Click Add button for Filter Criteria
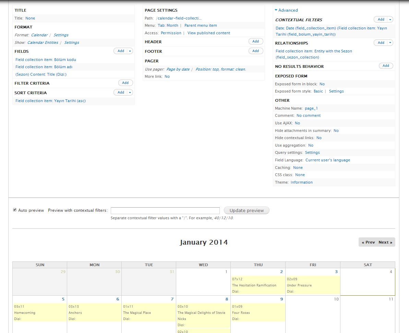Screen dimensions: 409x333 (125, 83)
